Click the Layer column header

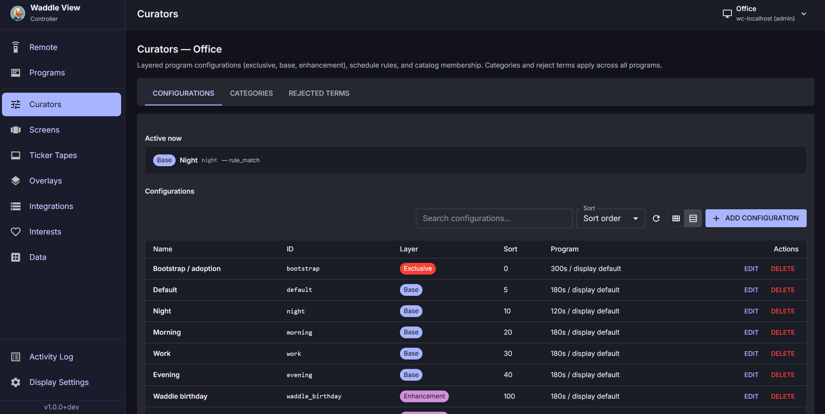coord(409,249)
